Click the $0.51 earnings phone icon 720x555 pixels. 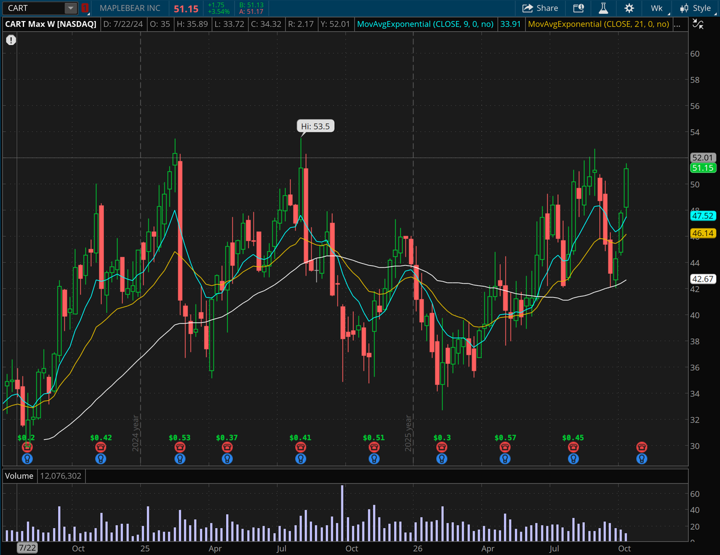coord(374,447)
